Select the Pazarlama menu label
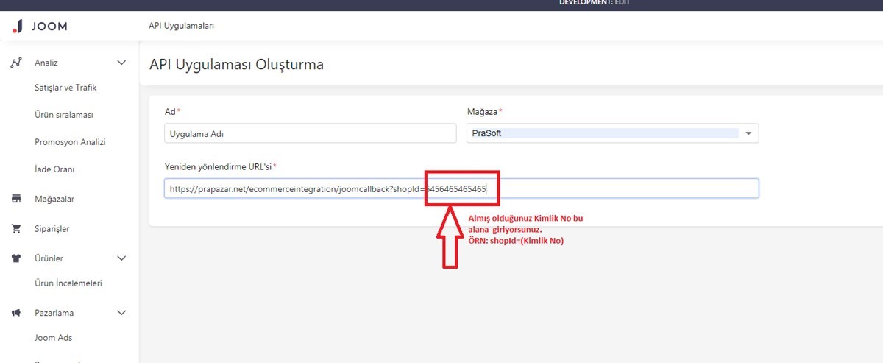 click(54, 313)
